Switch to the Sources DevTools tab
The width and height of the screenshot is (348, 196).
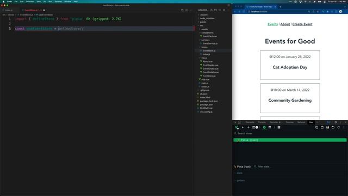[290, 122]
